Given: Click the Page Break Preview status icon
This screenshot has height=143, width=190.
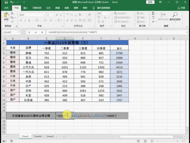Looking at the screenshot, I should pyautogui.click(x=152, y=141).
